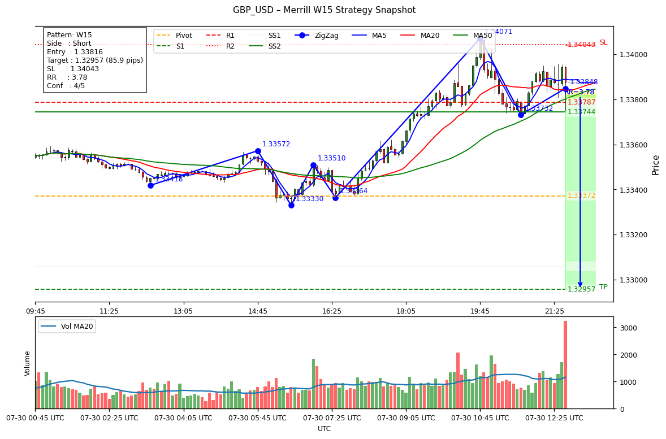Click the red '1.34043' label on SL line
Screen dimensions: 666x439
pos(581,45)
